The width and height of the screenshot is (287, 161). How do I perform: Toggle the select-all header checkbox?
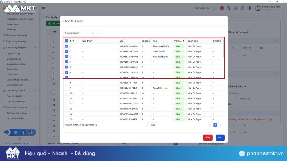point(67,41)
